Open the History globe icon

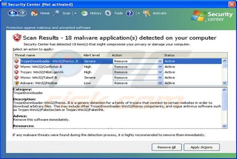point(84,14)
